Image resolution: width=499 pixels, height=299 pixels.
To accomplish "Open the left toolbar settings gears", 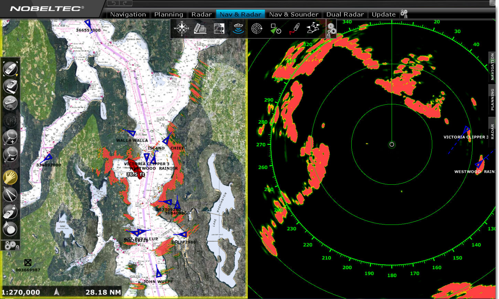I will [x=11, y=245].
